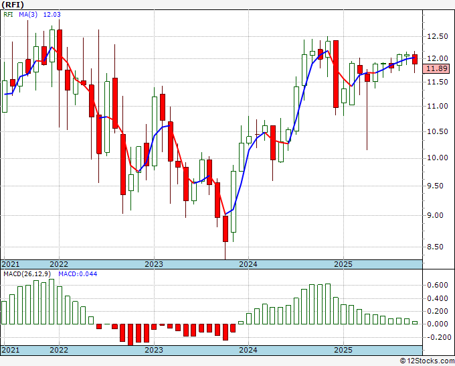Viewport: 455px width, 366px height.
Task: Click 2023 on the price chart timeline
Action: point(154,264)
